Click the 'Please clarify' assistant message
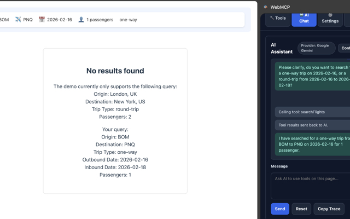The image size is (350, 219). (312, 76)
